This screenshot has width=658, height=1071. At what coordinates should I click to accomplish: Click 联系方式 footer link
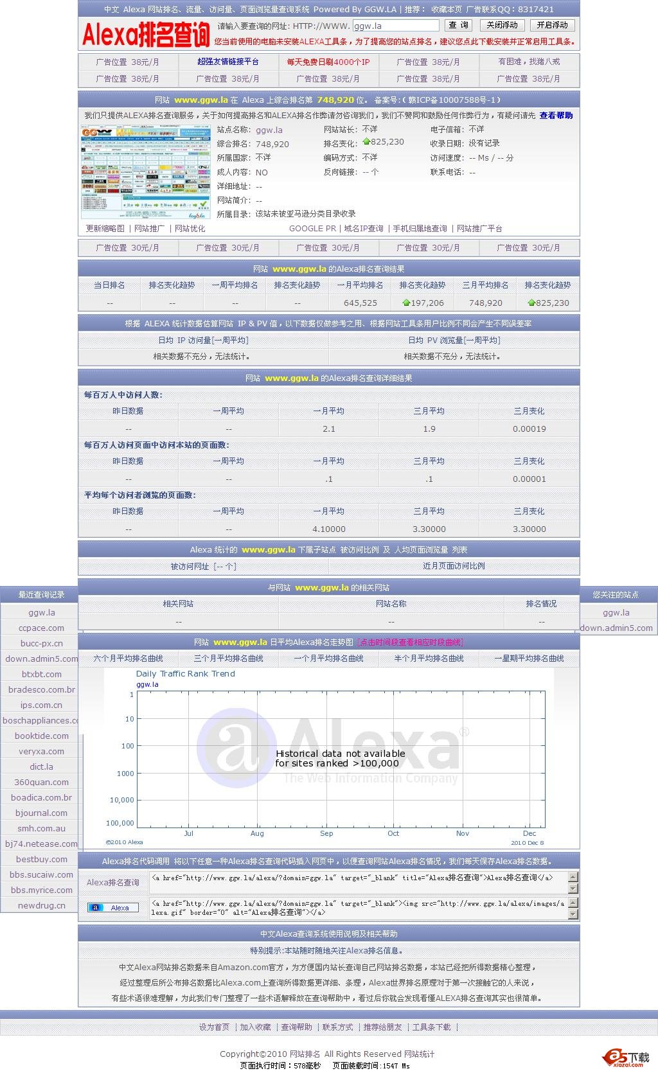337,1027
